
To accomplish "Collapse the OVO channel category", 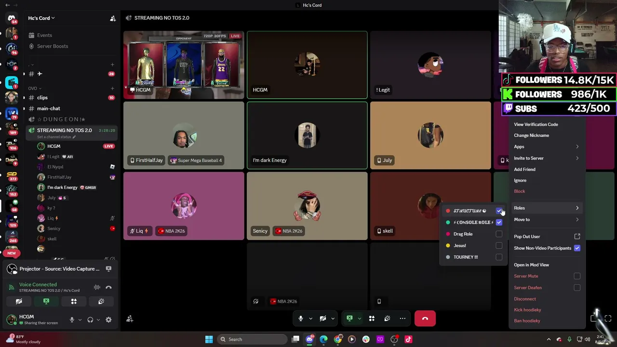I will coord(35,88).
